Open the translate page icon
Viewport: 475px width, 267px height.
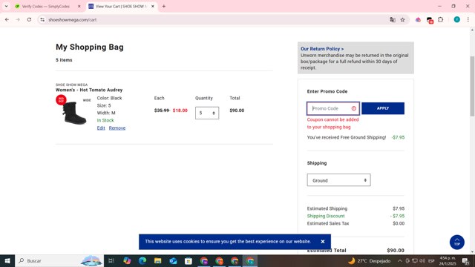tap(393, 20)
